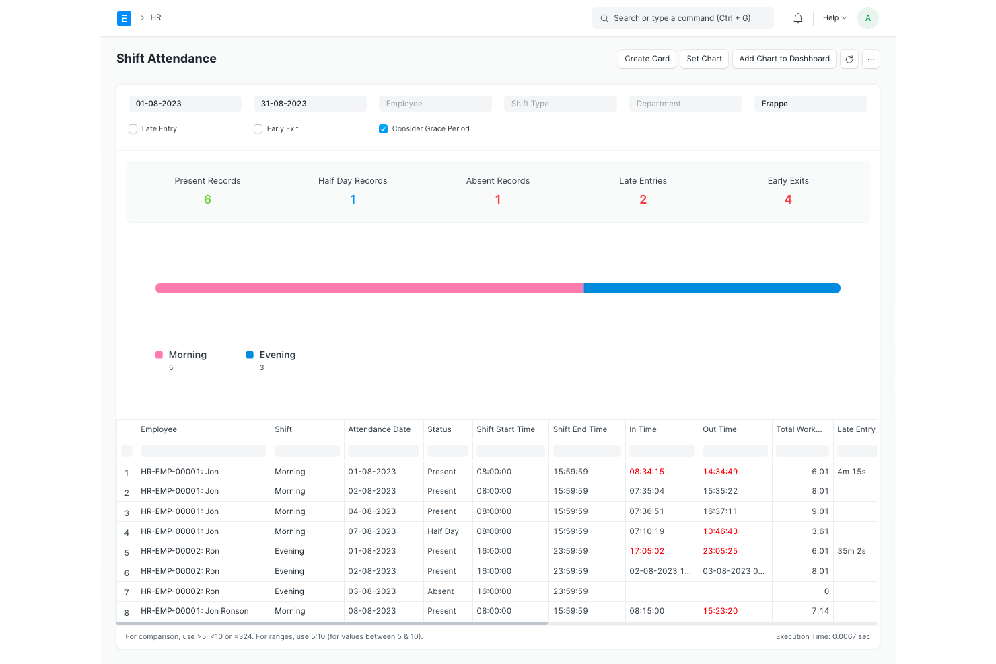Click the Status column header

[x=448, y=429]
